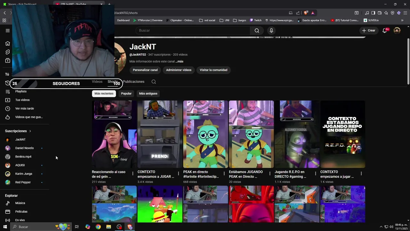Viewport: 410px width, 231px height.
Task: Click the Crear button
Action: (x=368, y=30)
